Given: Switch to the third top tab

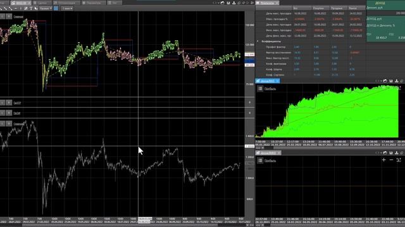Looking at the screenshot, I should 66,3.
